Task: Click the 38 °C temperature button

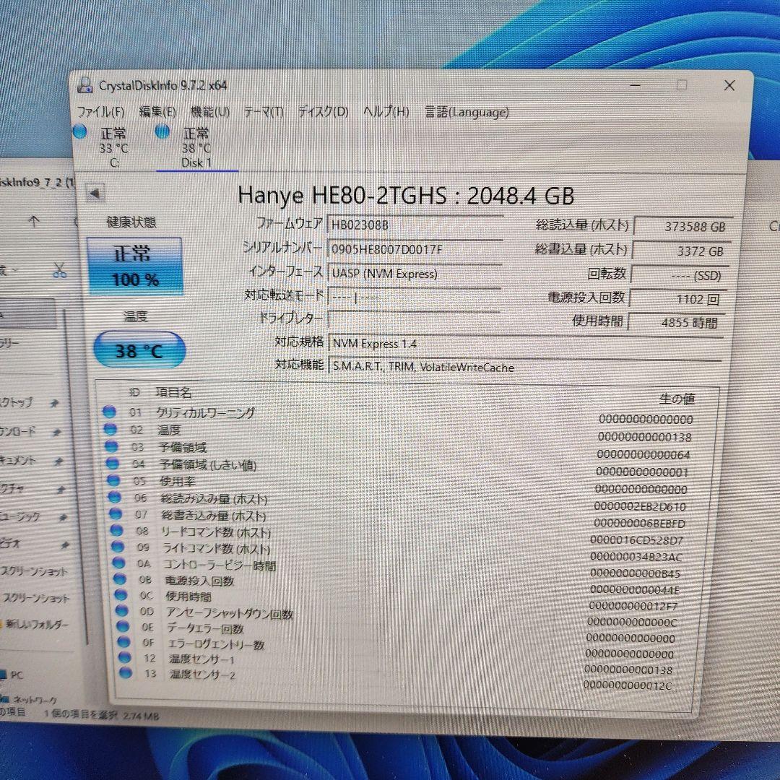Action: click(x=139, y=351)
